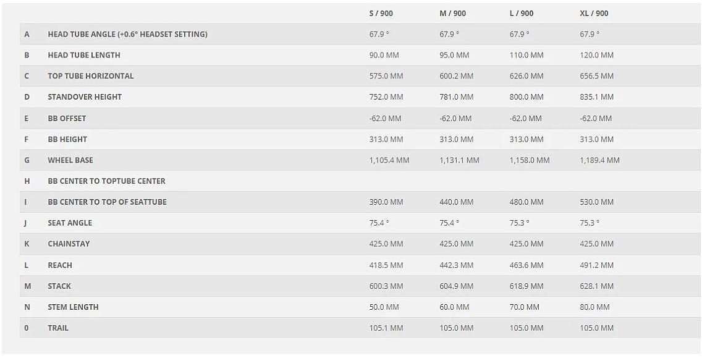This screenshot has height=358, width=702.
Task: Select the Head Tube Angle row label
Action: coord(127,34)
